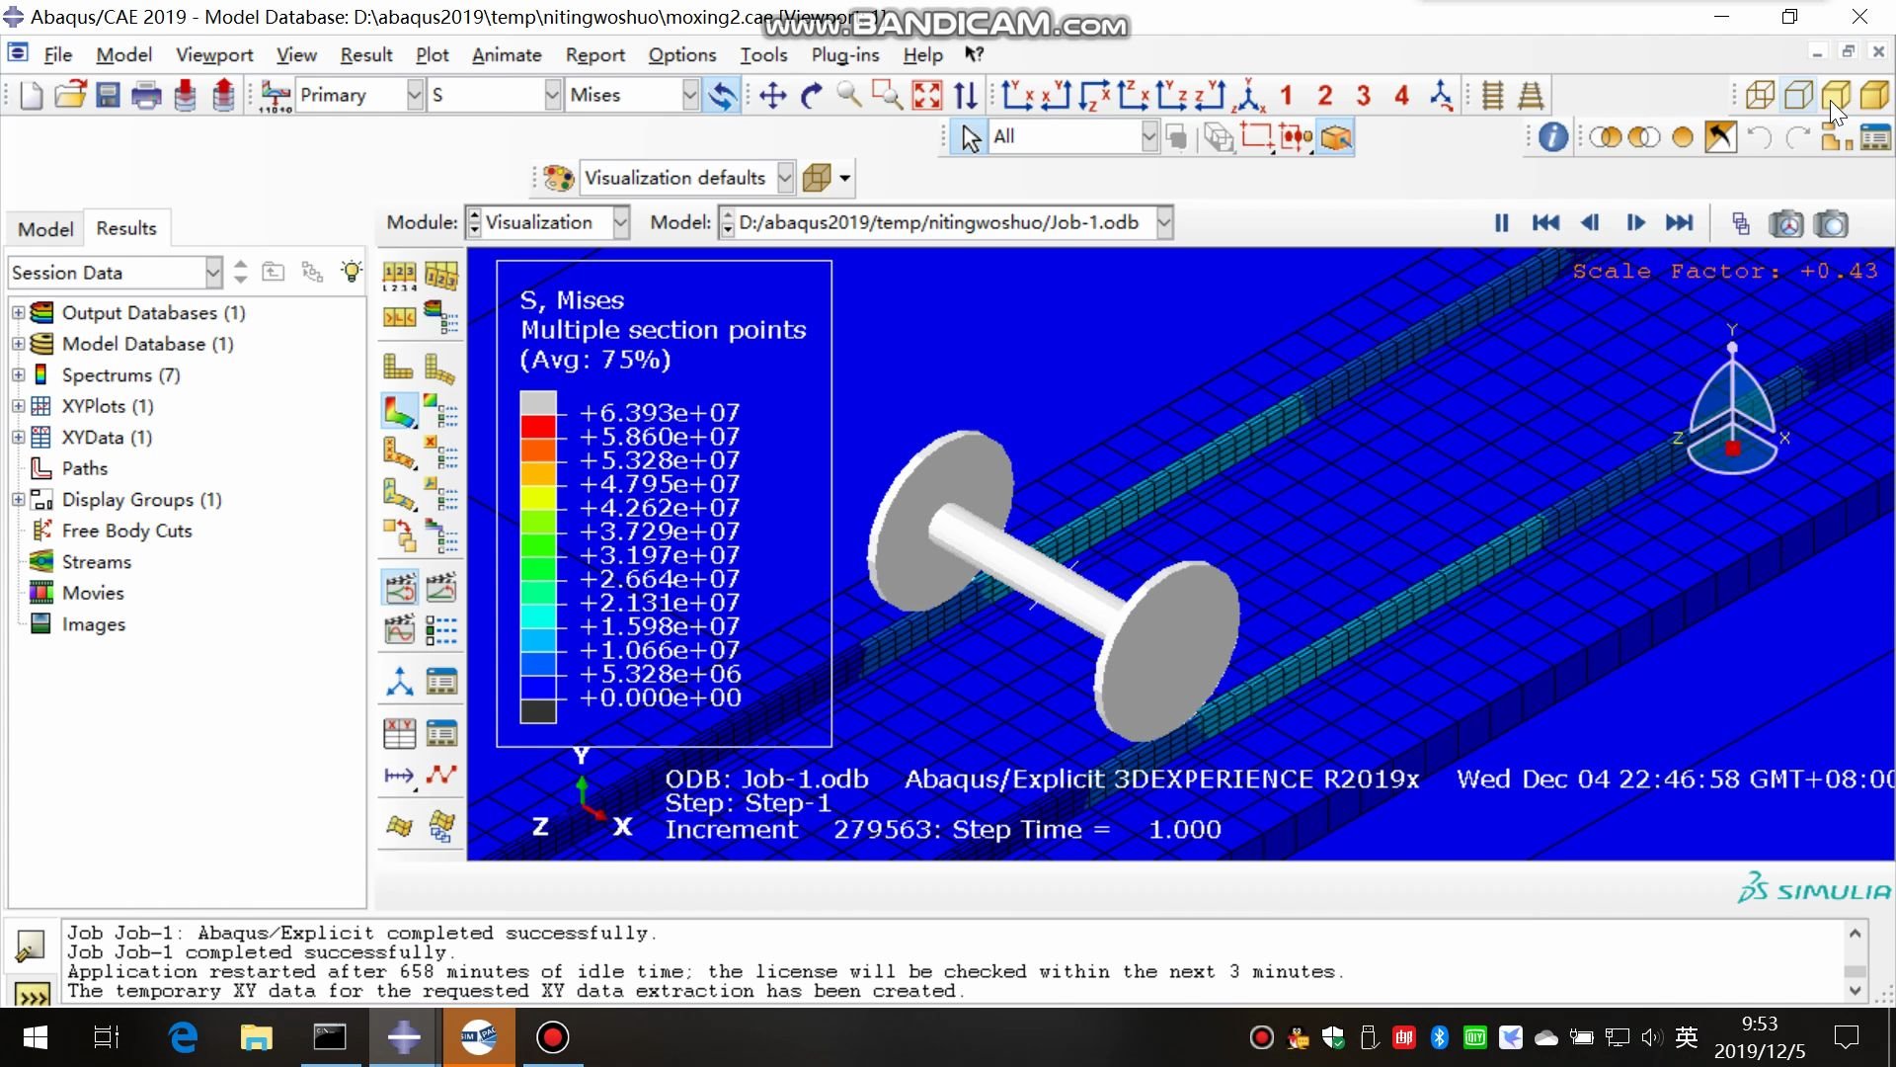
Task: Expand the Output Databases tree node
Action: pos(17,312)
